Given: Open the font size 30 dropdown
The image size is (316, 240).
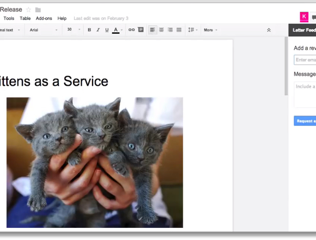Looking at the screenshot, I should point(73,30).
